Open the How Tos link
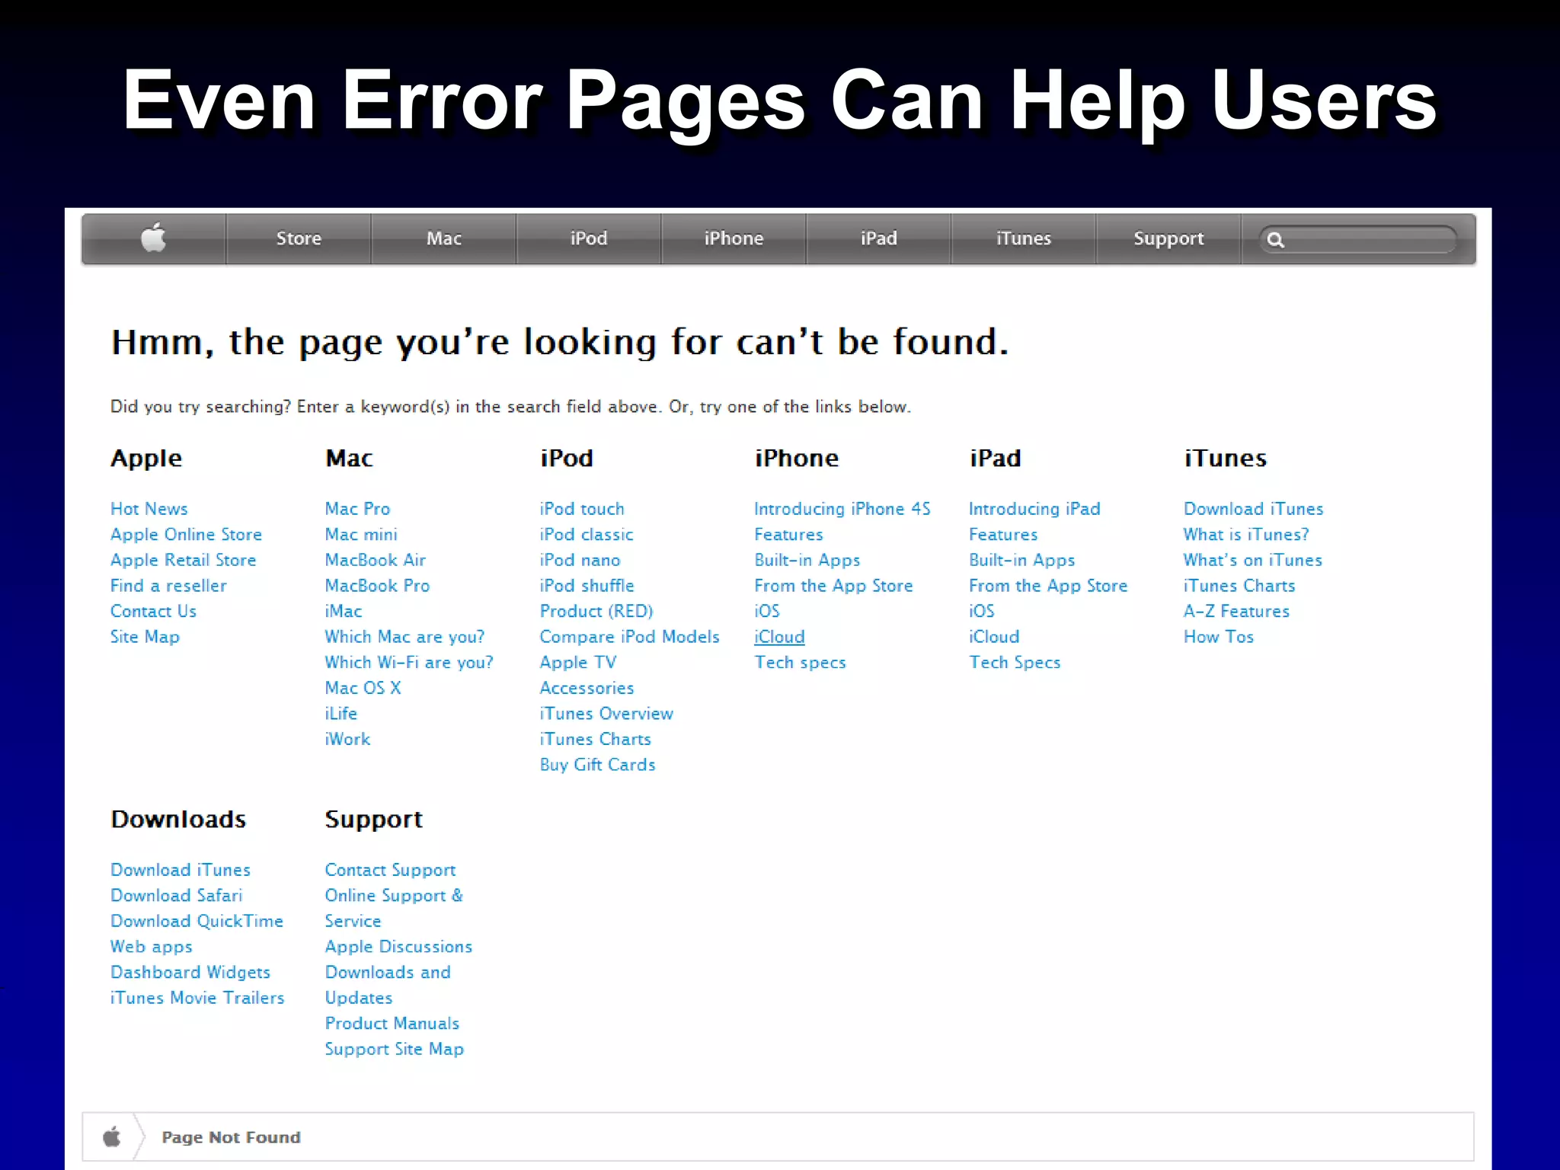 [x=1219, y=637]
